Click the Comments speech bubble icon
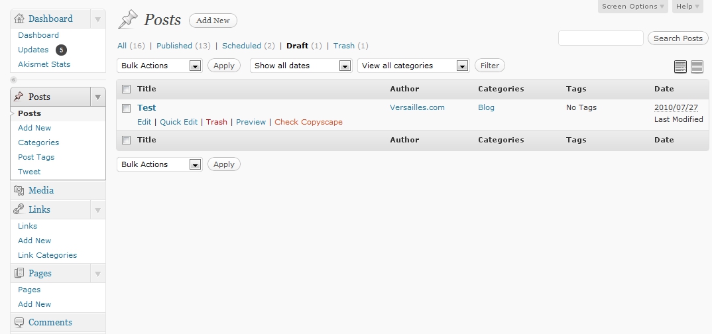The height and width of the screenshot is (334, 712). pos(19,322)
